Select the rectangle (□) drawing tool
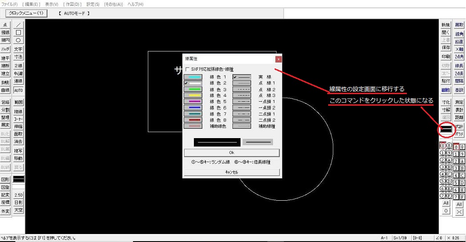 [18, 32]
